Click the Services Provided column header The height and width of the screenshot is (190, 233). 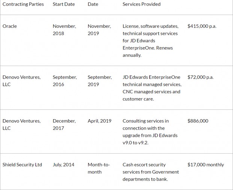[141, 4]
